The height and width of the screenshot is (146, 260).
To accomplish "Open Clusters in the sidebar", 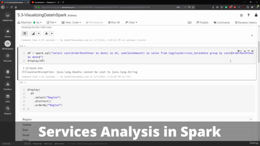I will click(8, 86).
